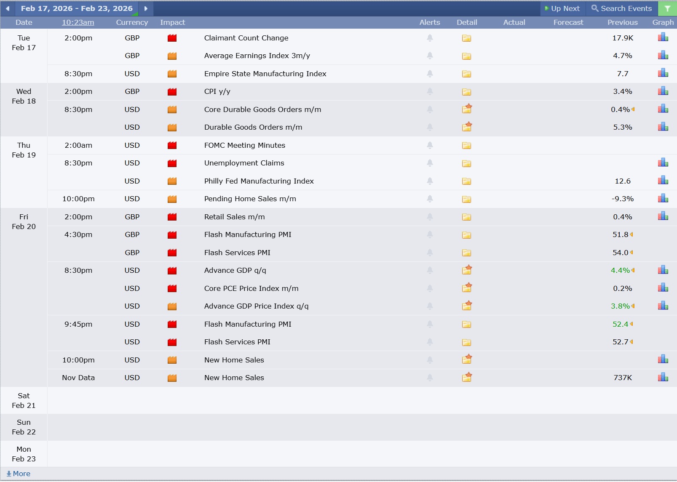
Task: Advance to next week with right arrow
Action: click(x=146, y=8)
